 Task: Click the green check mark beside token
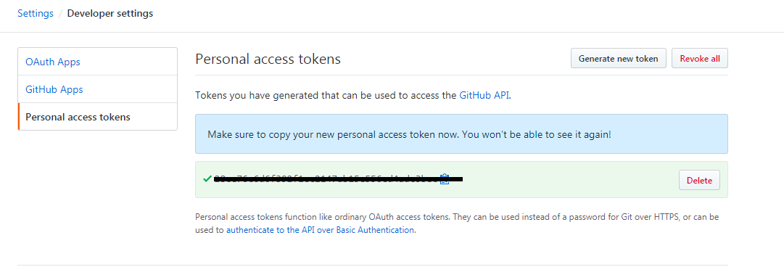click(207, 178)
